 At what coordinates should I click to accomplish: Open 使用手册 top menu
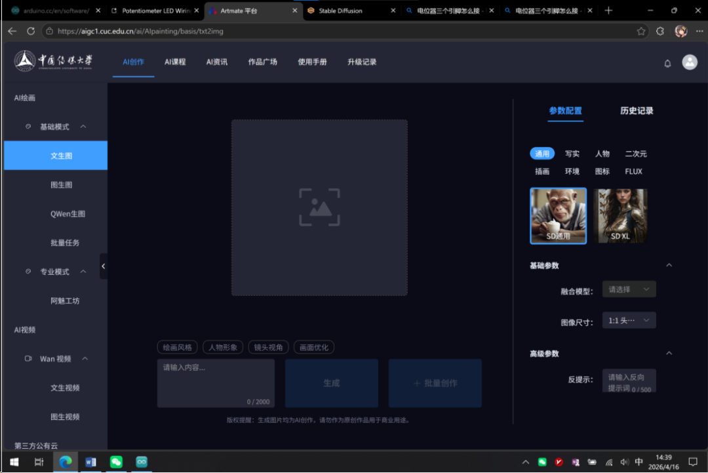coord(312,62)
